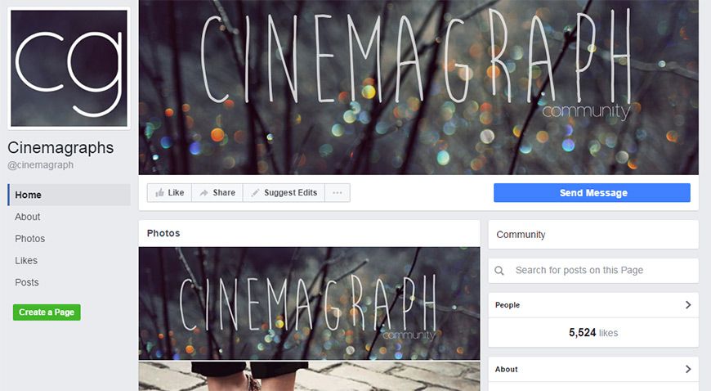Screen dimensions: 711x391
Task: Click the magnifier icon in page search
Action: [499, 271]
